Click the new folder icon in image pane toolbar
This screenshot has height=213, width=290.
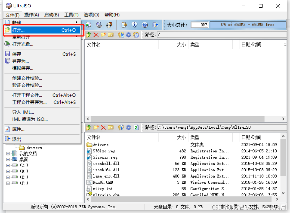click(x=103, y=35)
